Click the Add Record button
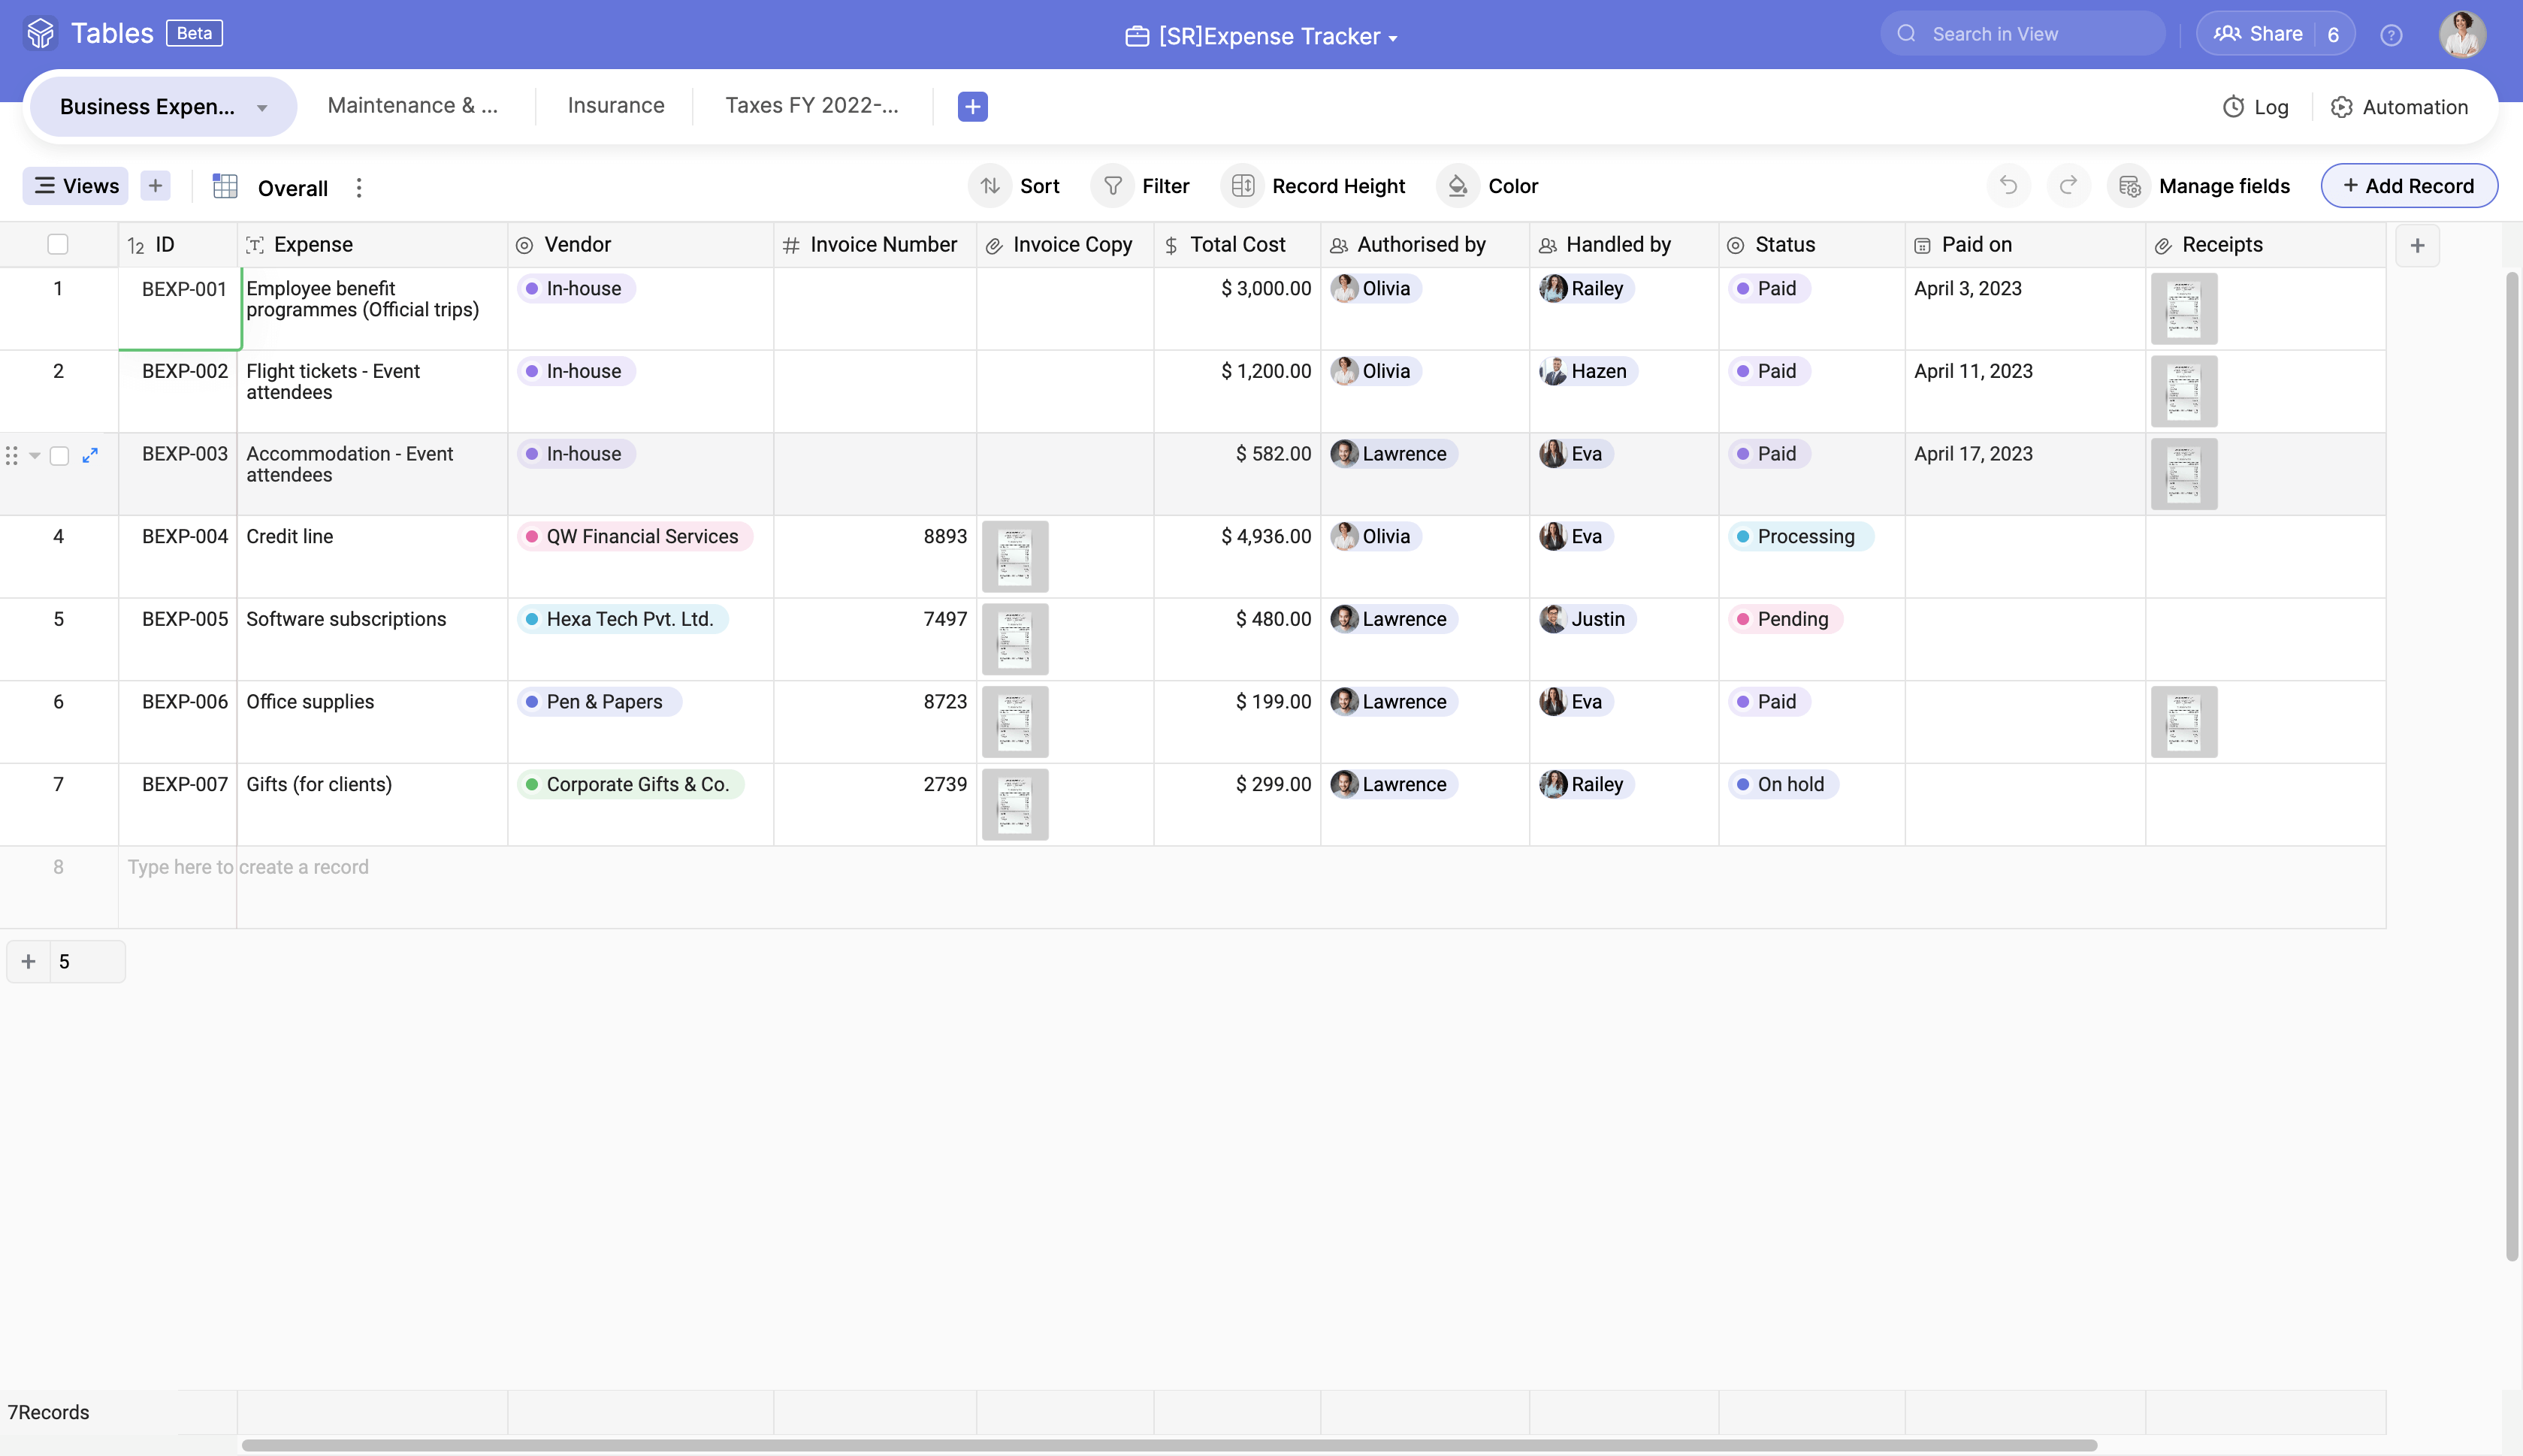 pyautogui.click(x=2408, y=186)
